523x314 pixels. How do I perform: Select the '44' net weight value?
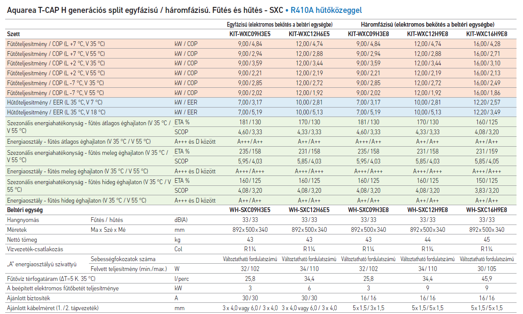pos(427,239)
